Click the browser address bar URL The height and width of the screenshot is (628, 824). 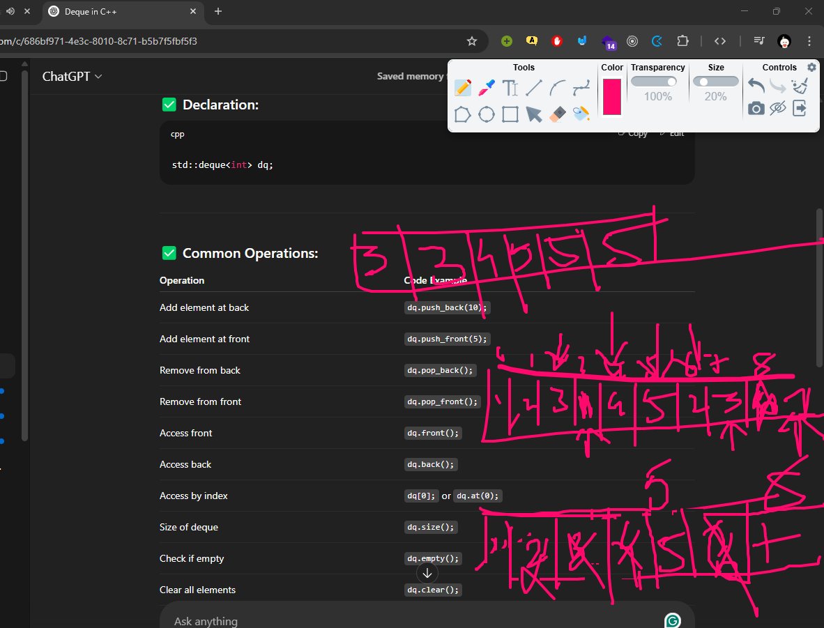[x=99, y=41]
